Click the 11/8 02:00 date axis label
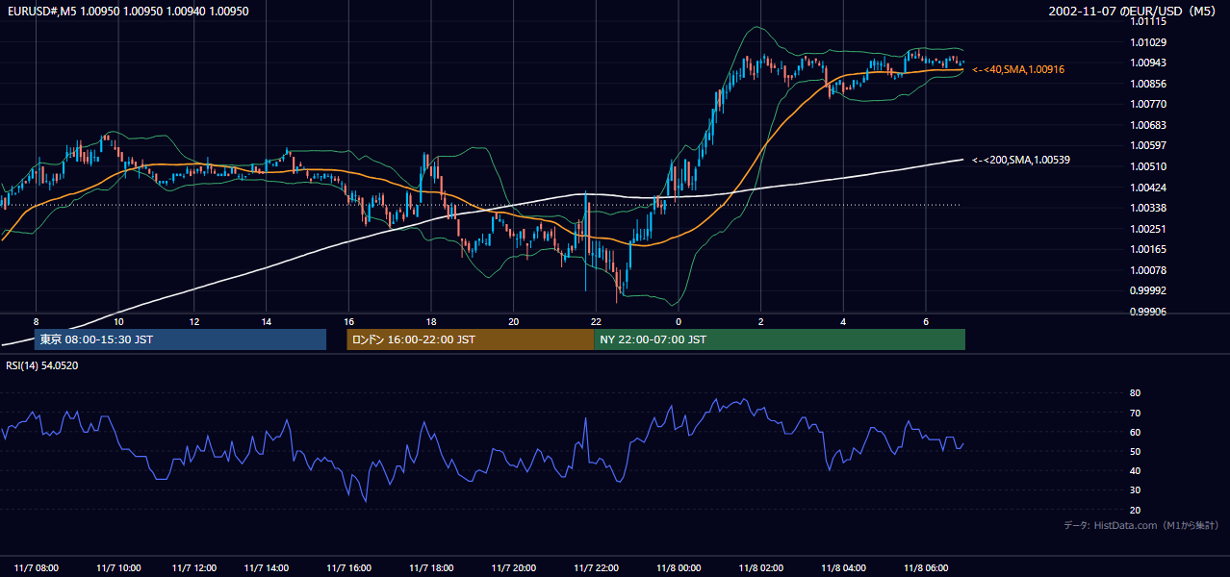The height and width of the screenshot is (577, 1230). [761, 568]
